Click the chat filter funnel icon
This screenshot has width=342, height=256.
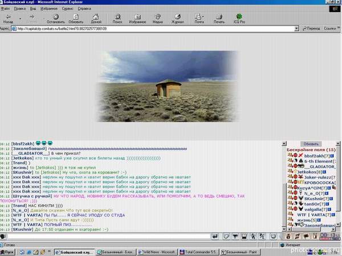pyautogui.click(x=235, y=237)
